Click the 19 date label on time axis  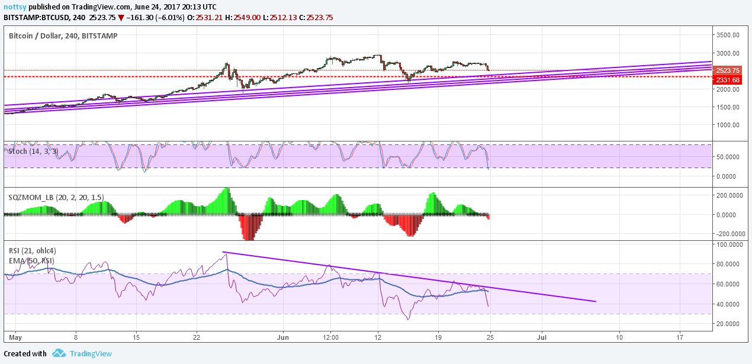[438, 337]
